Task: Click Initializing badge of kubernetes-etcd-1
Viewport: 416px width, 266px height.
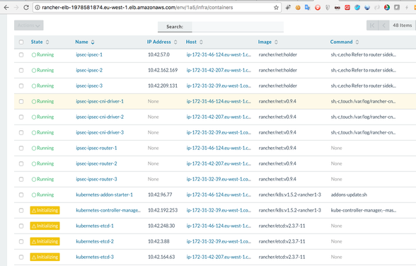Action: point(45,226)
